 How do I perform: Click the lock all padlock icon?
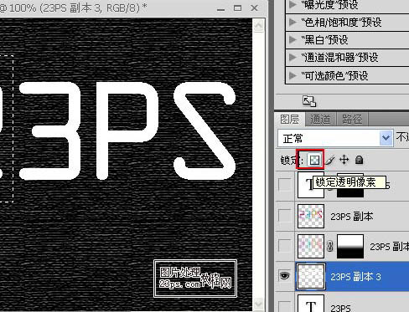(x=359, y=160)
